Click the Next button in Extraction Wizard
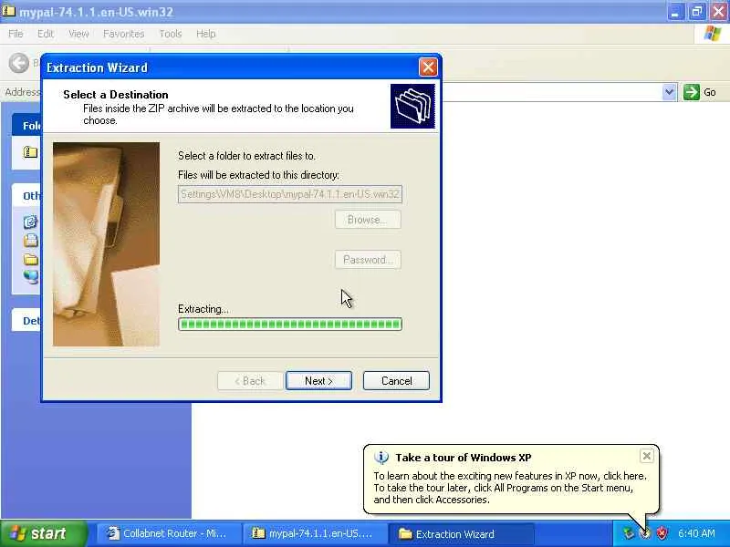This screenshot has width=730, height=547. 318,381
